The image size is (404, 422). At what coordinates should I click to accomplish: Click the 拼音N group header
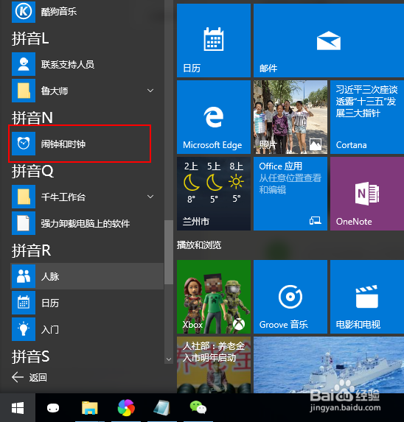[32, 118]
